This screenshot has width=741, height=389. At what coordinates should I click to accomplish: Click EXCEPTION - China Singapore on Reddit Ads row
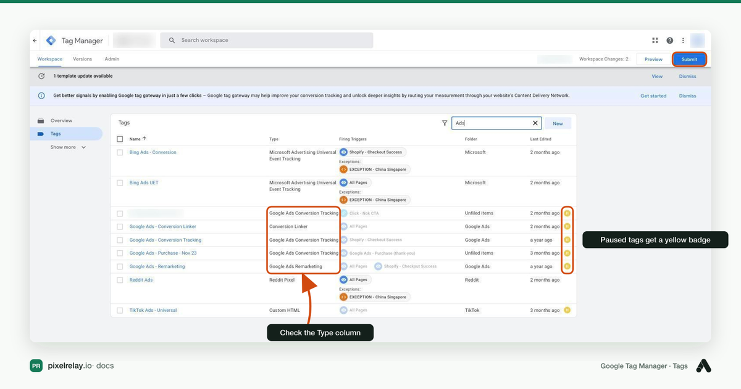tap(374, 297)
